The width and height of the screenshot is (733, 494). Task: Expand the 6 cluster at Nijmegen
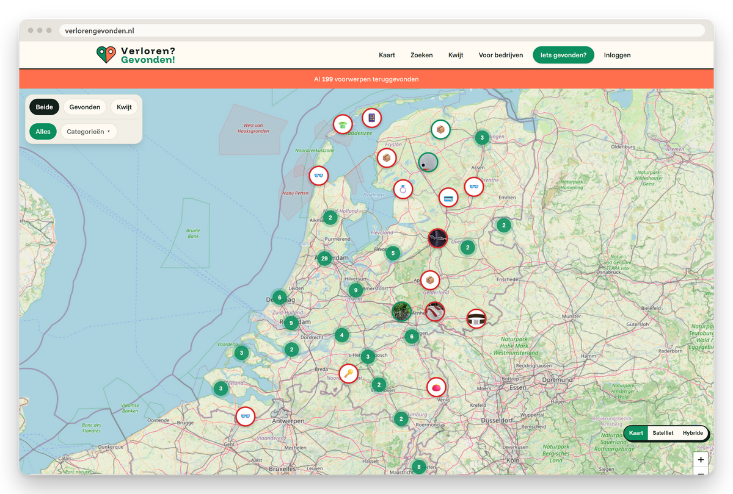coord(412,336)
